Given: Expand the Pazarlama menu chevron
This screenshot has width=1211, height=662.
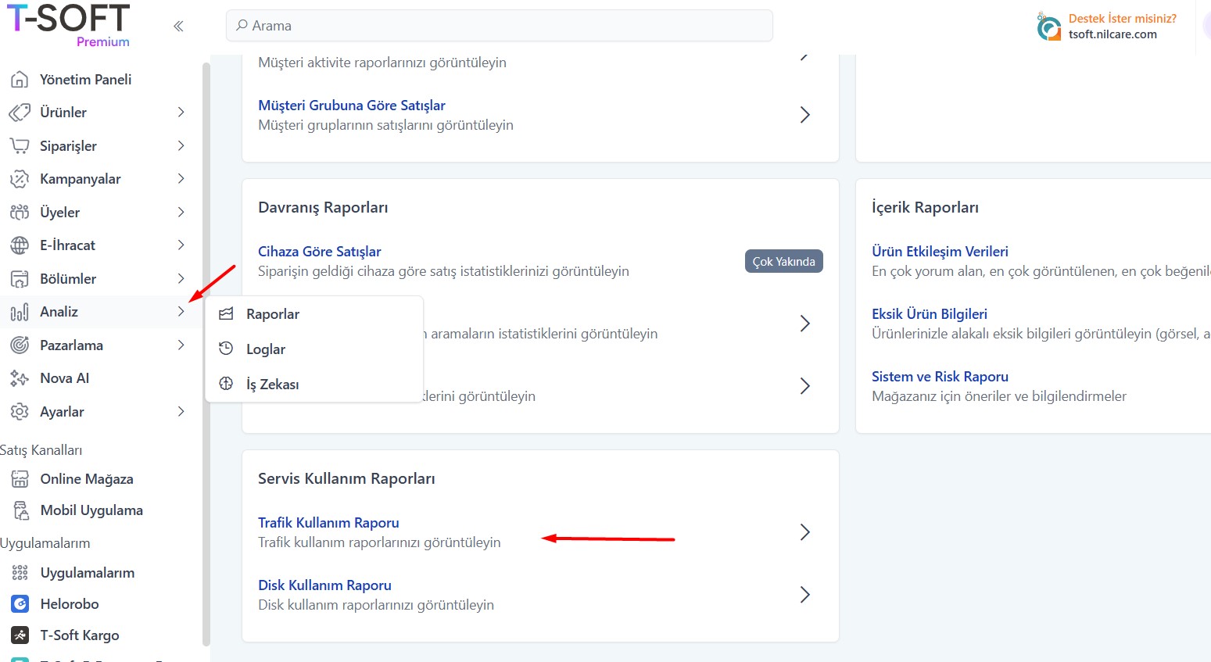Looking at the screenshot, I should coord(181,345).
